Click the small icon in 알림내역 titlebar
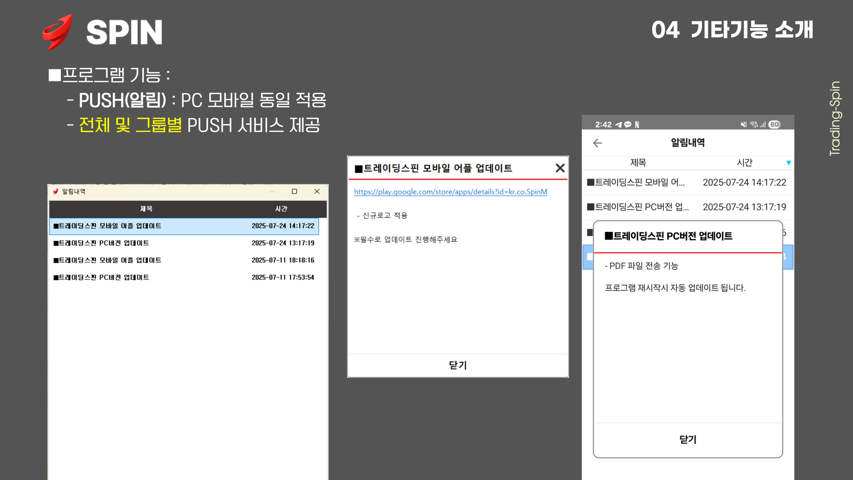This screenshot has height=480, width=853. click(x=56, y=192)
